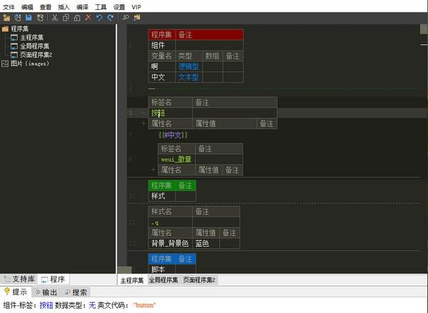The width and height of the screenshot is (428, 313).
Task: Click the vertical scrollbar thumb of editor
Action: (423, 29)
